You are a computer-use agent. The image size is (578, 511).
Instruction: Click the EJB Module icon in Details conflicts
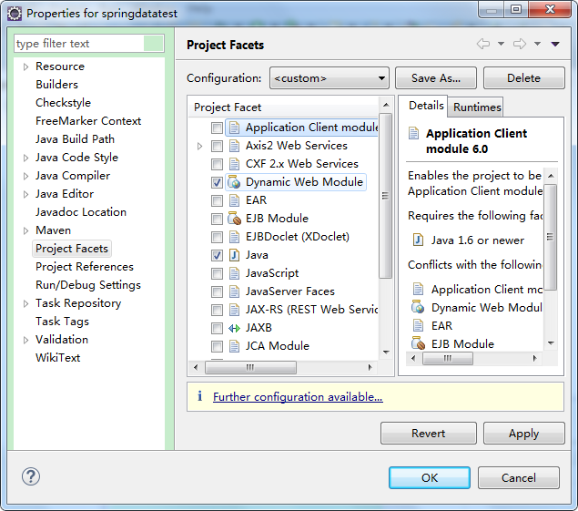pyautogui.click(x=418, y=343)
